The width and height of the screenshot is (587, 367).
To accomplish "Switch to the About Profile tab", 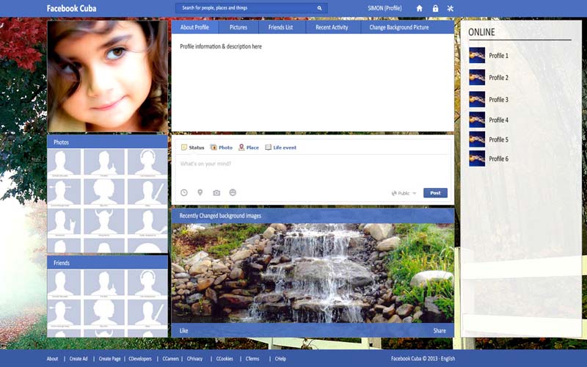I will [194, 27].
